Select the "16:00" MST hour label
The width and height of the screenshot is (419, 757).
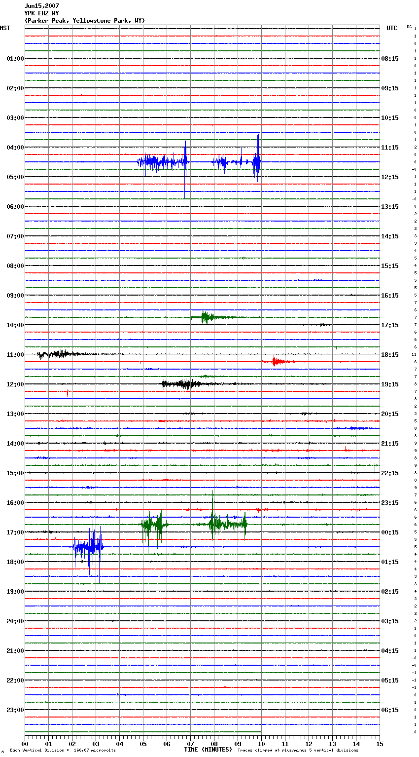coord(15,503)
